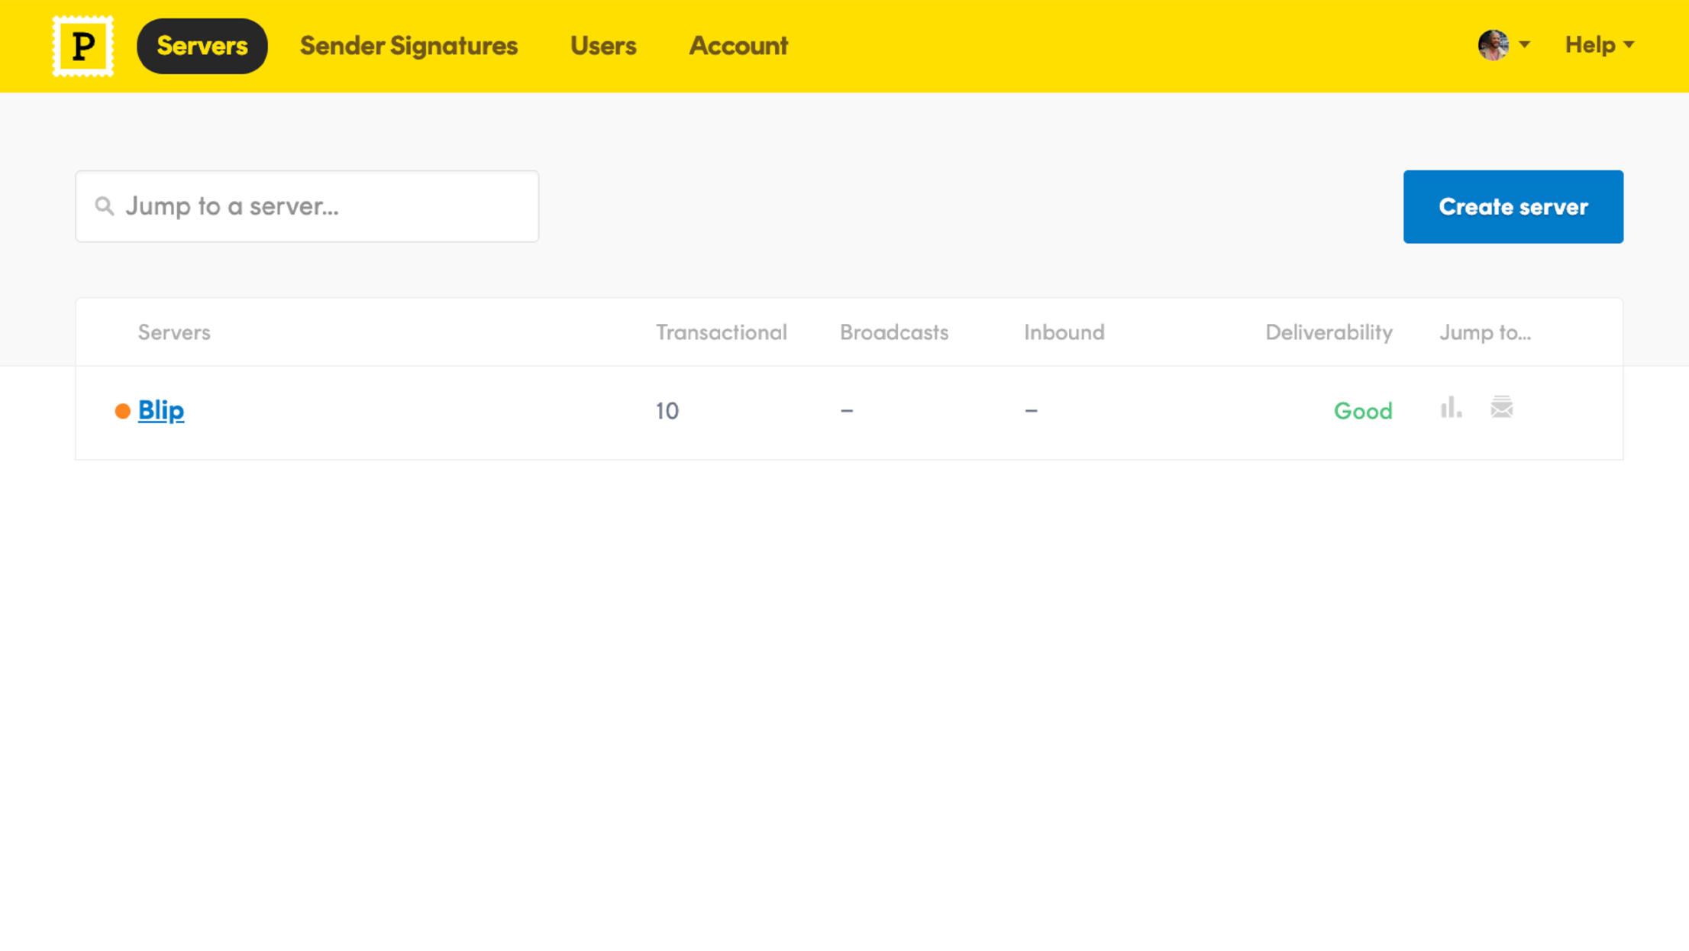Image resolution: width=1689 pixels, height=951 pixels.
Task: Click the Good deliverability status
Action: pos(1362,411)
